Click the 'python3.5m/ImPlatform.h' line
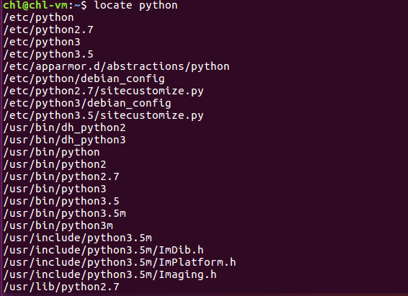Screen dimensions: 408x296 pyautogui.click(x=120, y=262)
